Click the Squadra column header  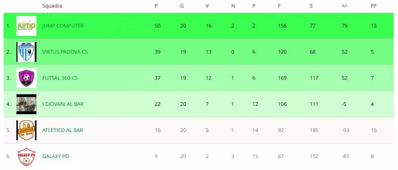(x=52, y=6)
